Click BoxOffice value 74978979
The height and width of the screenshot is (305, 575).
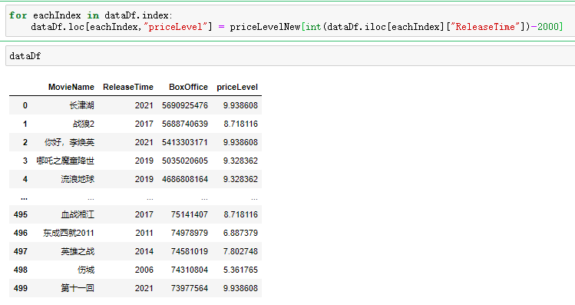point(189,233)
